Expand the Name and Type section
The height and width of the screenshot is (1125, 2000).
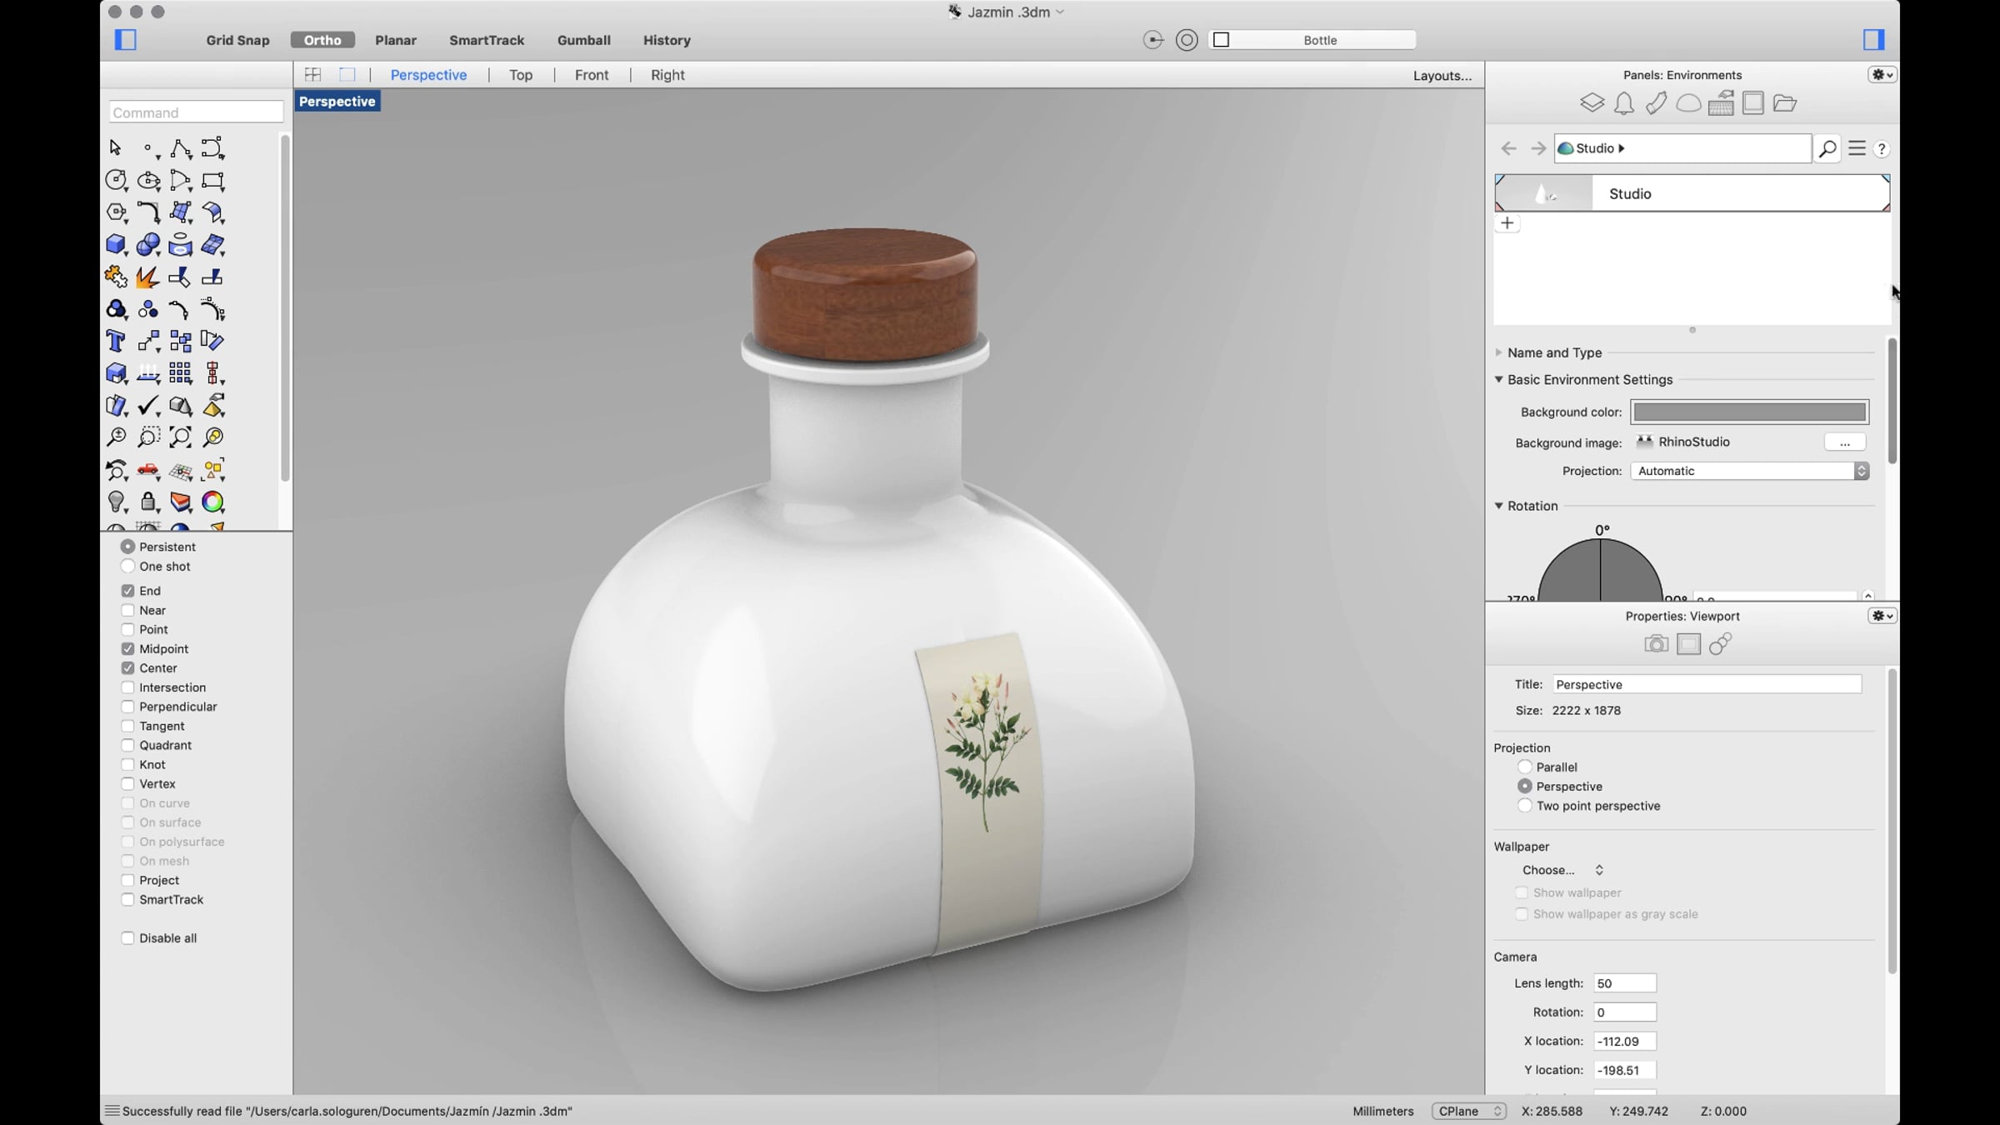click(1499, 352)
